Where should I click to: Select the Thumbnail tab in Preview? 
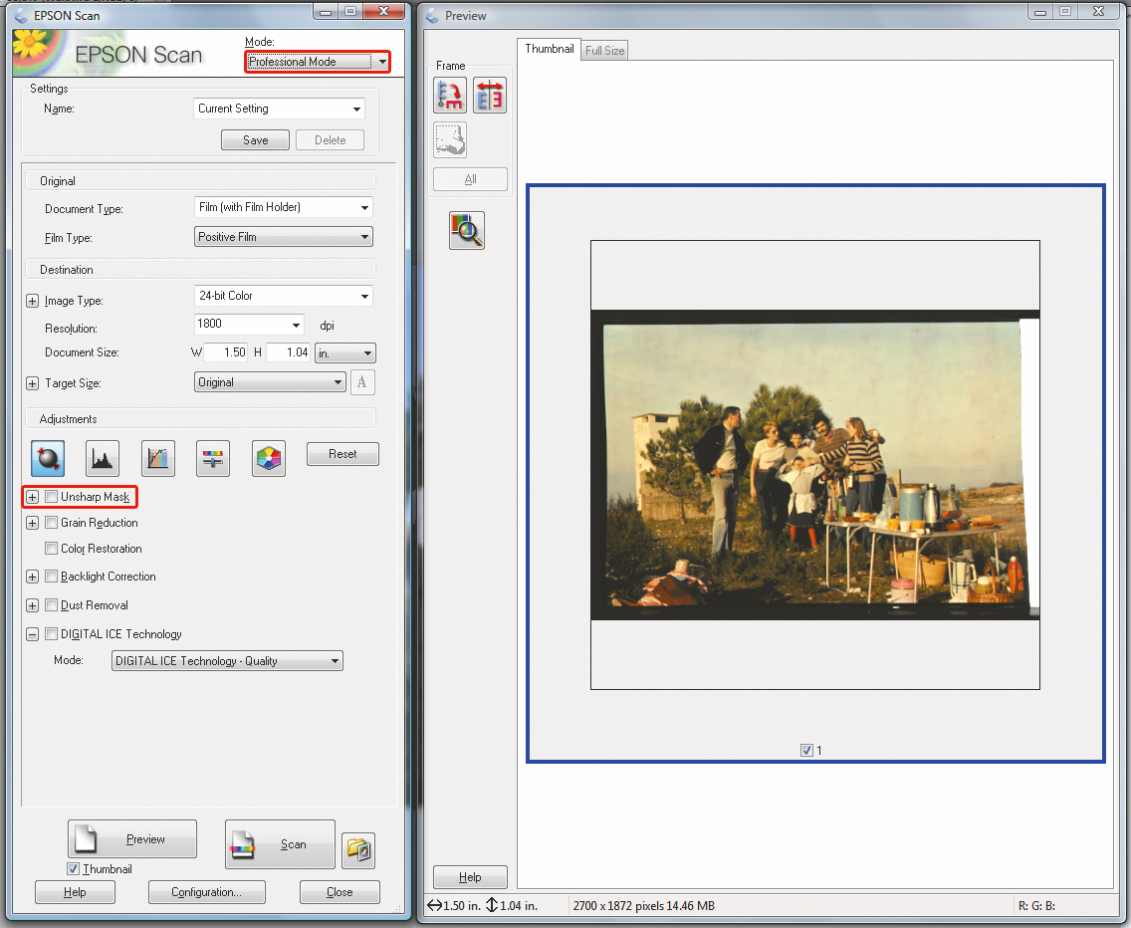pyautogui.click(x=550, y=49)
